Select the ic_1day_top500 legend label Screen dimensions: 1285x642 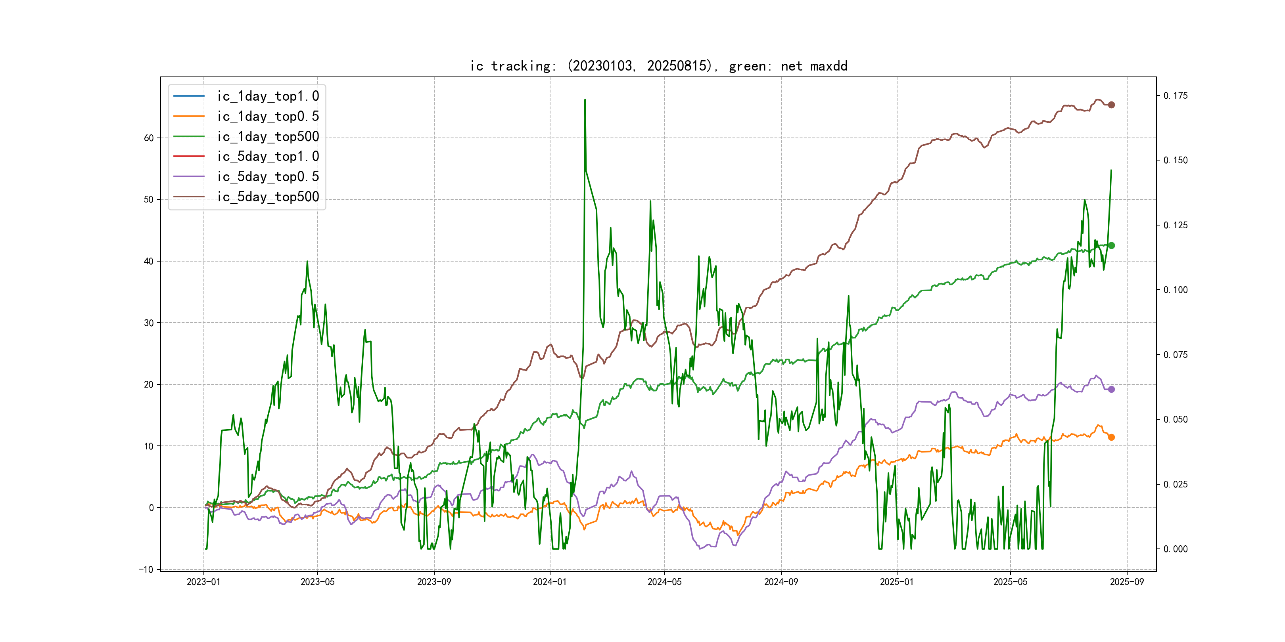point(268,136)
